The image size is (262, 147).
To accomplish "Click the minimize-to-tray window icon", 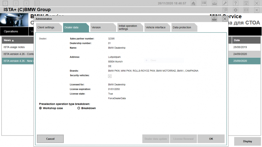I will point(246,3).
